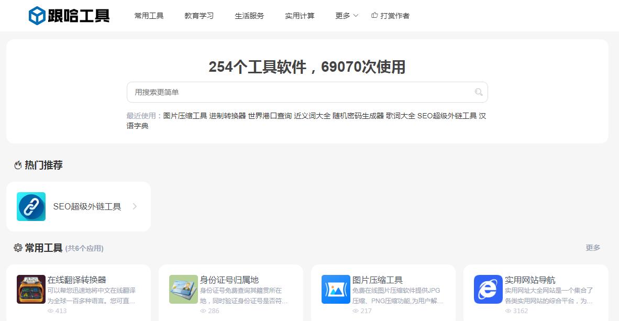Click the 图片压缩工具 blue icon
The height and width of the screenshot is (321, 619).
[x=336, y=289]
